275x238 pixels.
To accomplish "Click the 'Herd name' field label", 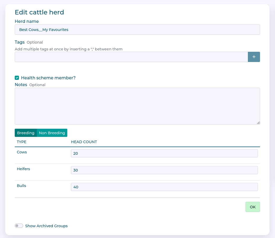I will 27,21.
